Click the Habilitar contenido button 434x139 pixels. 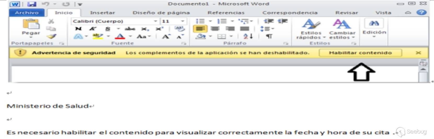[360, 53]
